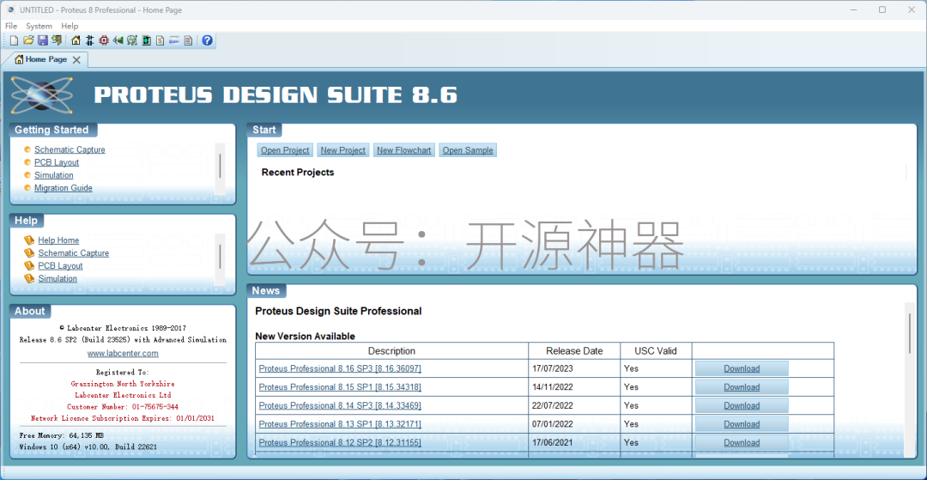The width and height of the screenshot is (927, 480).
Task: Download Proteus 8.12 SP2 release
Action: coord(742,442)
